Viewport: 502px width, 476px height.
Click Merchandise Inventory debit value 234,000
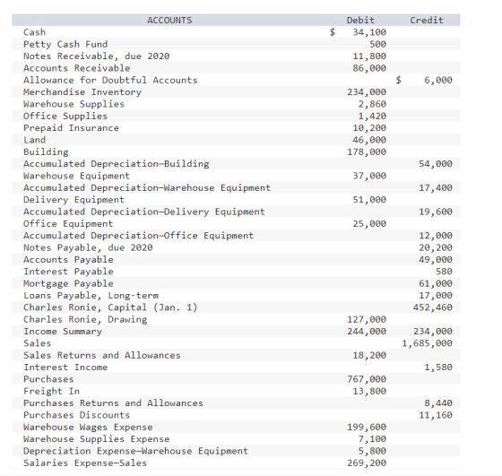pyautogui.click(x=367, y=91)
